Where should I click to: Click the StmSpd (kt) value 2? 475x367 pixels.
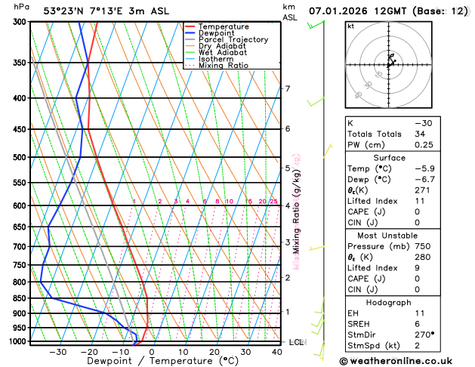click(x=417, y=346)
